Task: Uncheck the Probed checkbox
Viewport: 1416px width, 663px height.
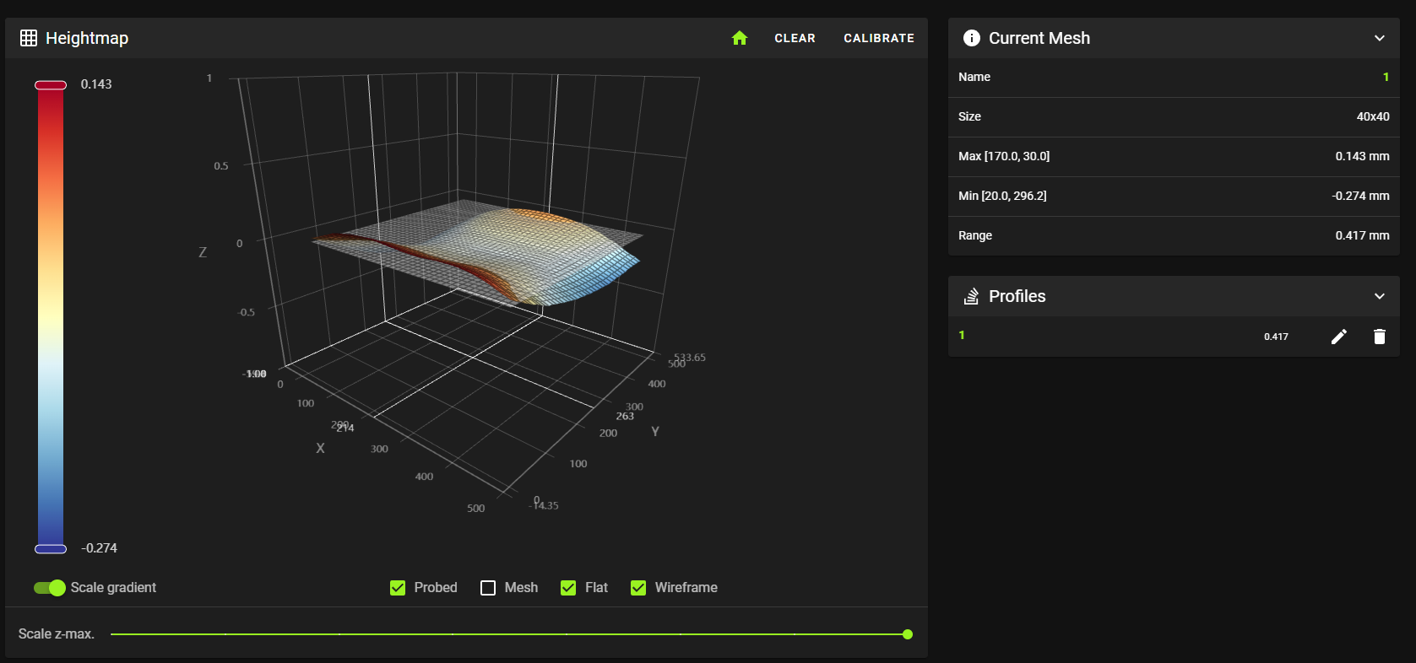Action: point(398,588)
